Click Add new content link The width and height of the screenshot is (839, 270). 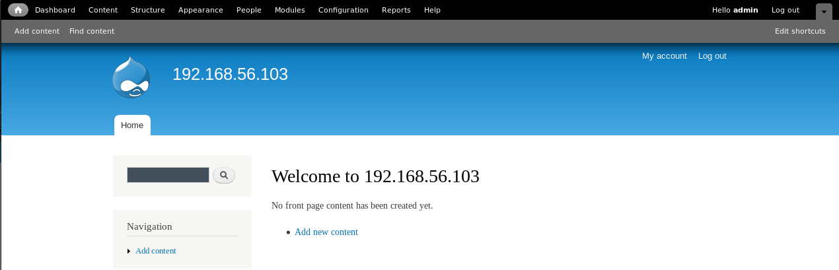point(326,232)
